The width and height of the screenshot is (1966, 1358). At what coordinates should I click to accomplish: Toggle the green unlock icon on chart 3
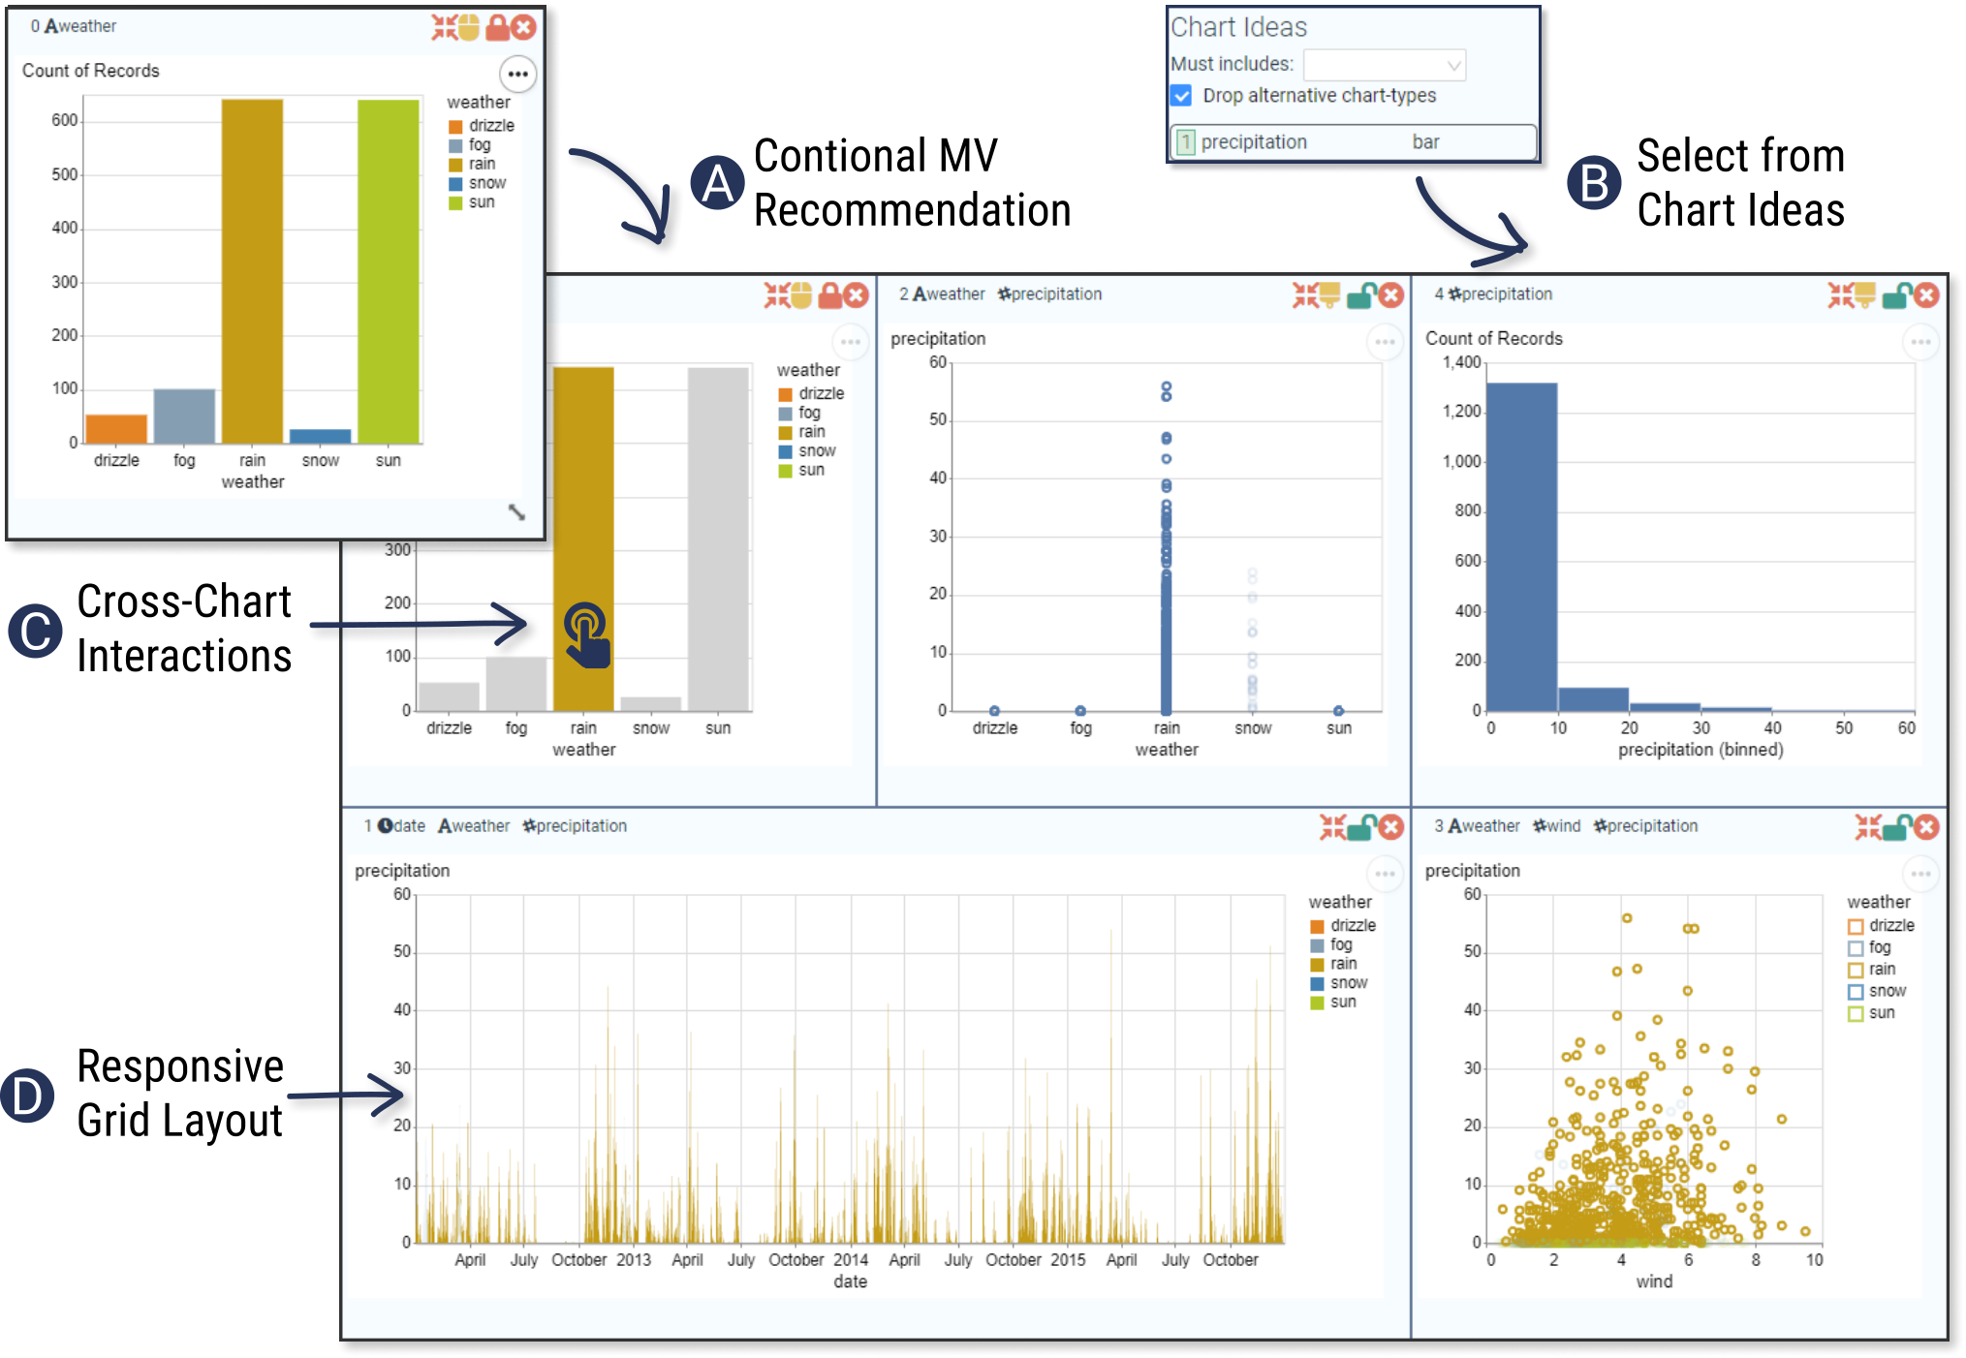[1896, 827]
